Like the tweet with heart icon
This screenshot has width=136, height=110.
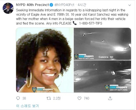(79, 98)
